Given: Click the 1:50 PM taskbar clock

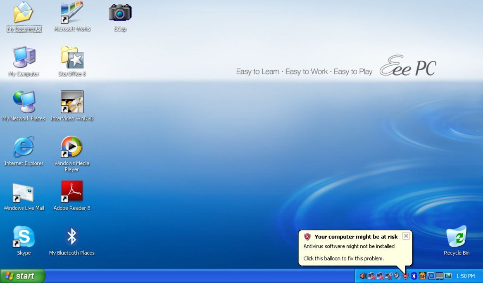Looking at the screenshot, I should tap(466, 276).
